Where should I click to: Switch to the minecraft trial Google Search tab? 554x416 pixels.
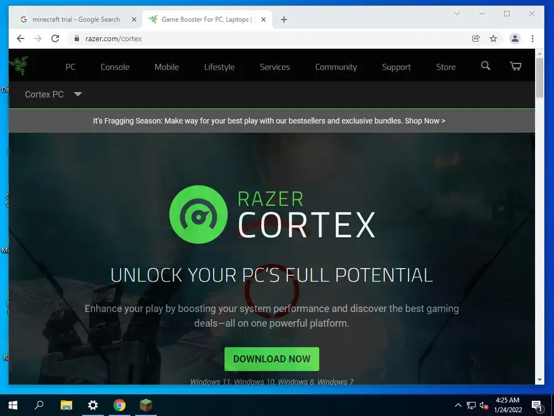pyautogui.click(x=76, y=19)
